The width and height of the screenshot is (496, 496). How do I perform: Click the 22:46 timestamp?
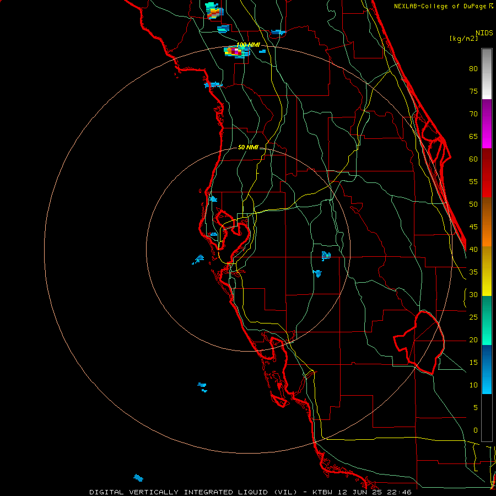399,492
